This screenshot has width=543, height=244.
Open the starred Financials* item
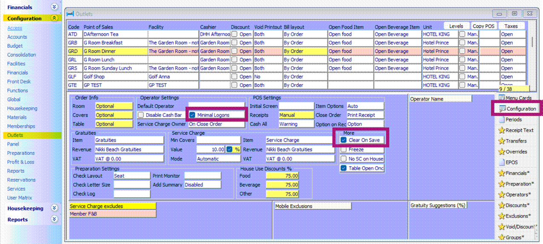tap(514, 173)
